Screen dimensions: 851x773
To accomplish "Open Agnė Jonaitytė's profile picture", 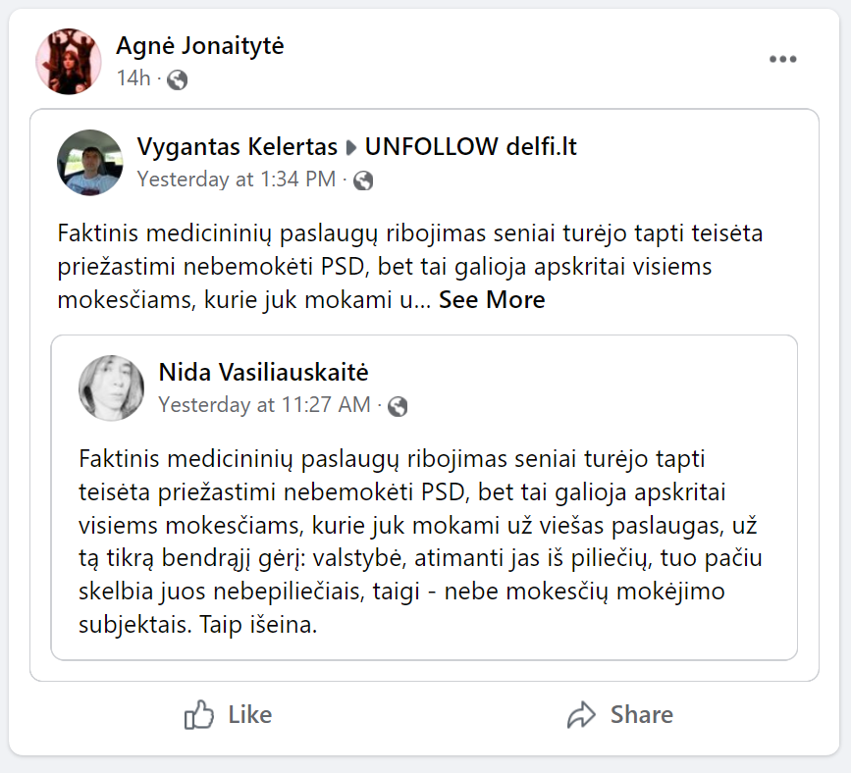I will [69, 61].
